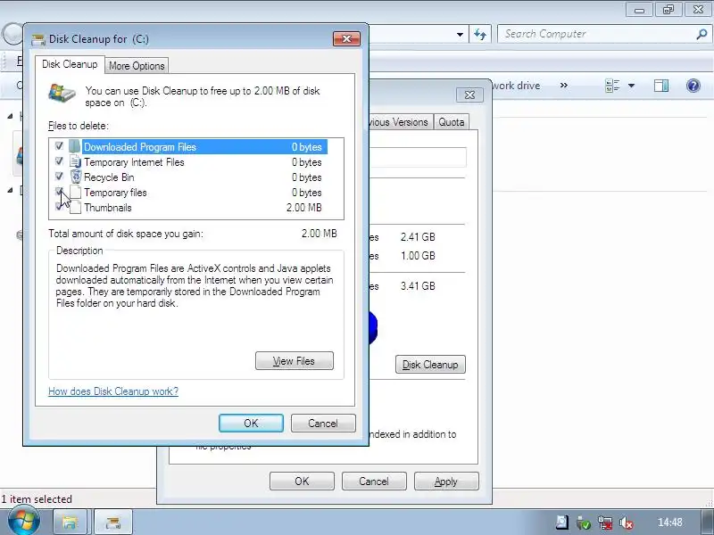Click the Thumbnails file icon
The image size is (714, 535).
coord(76,208)
